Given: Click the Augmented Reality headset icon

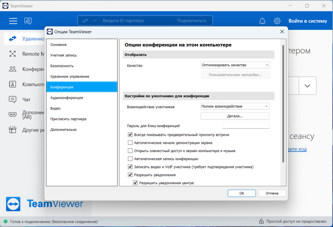Looking at the screenshot, I should click(12, 115).
